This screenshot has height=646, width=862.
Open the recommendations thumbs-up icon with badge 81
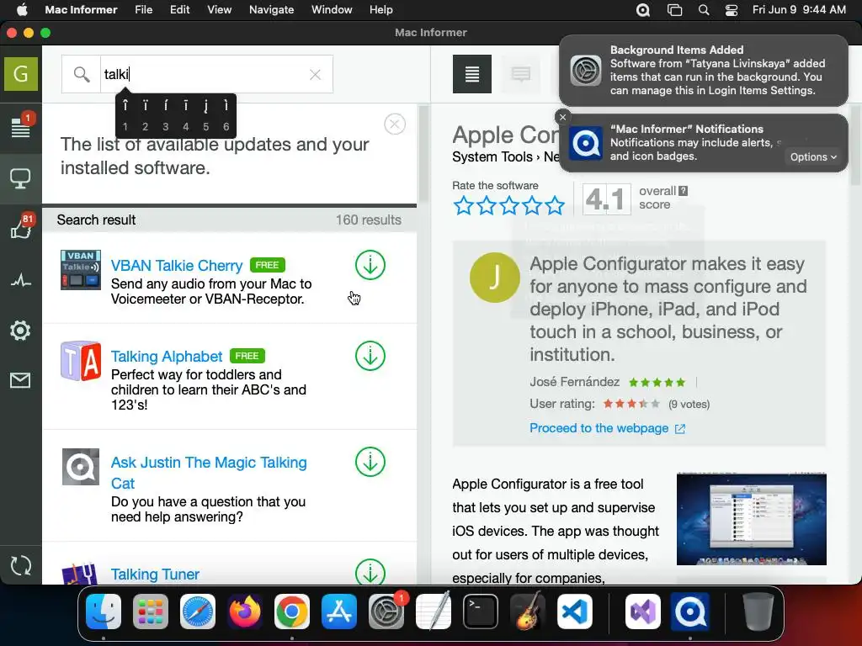(21, 227)
